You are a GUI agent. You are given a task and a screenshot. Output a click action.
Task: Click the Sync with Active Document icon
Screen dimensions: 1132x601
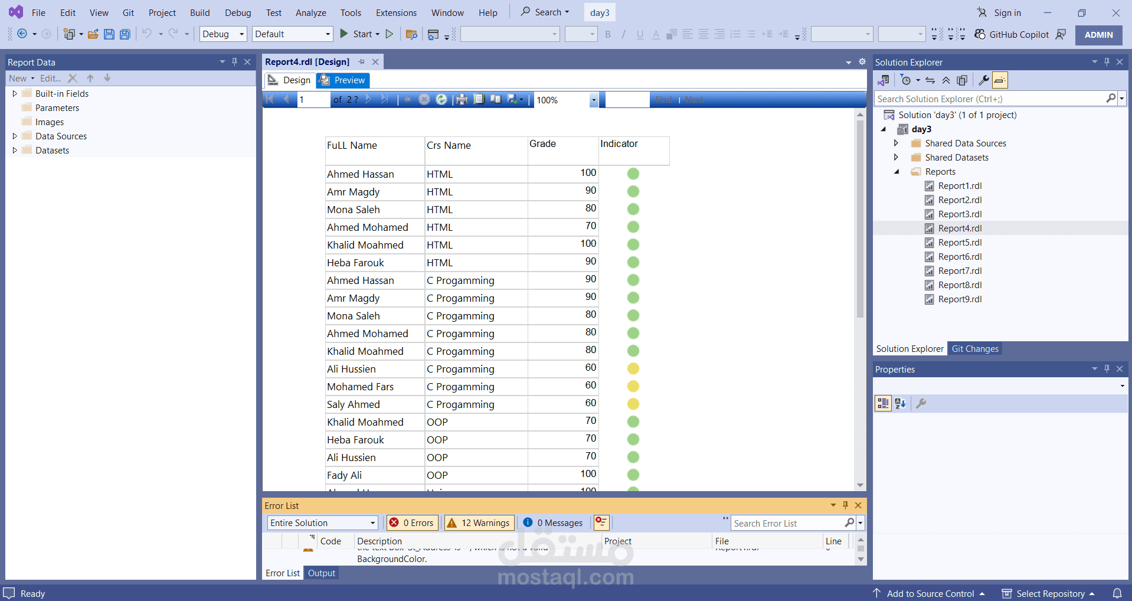[930, 80]
